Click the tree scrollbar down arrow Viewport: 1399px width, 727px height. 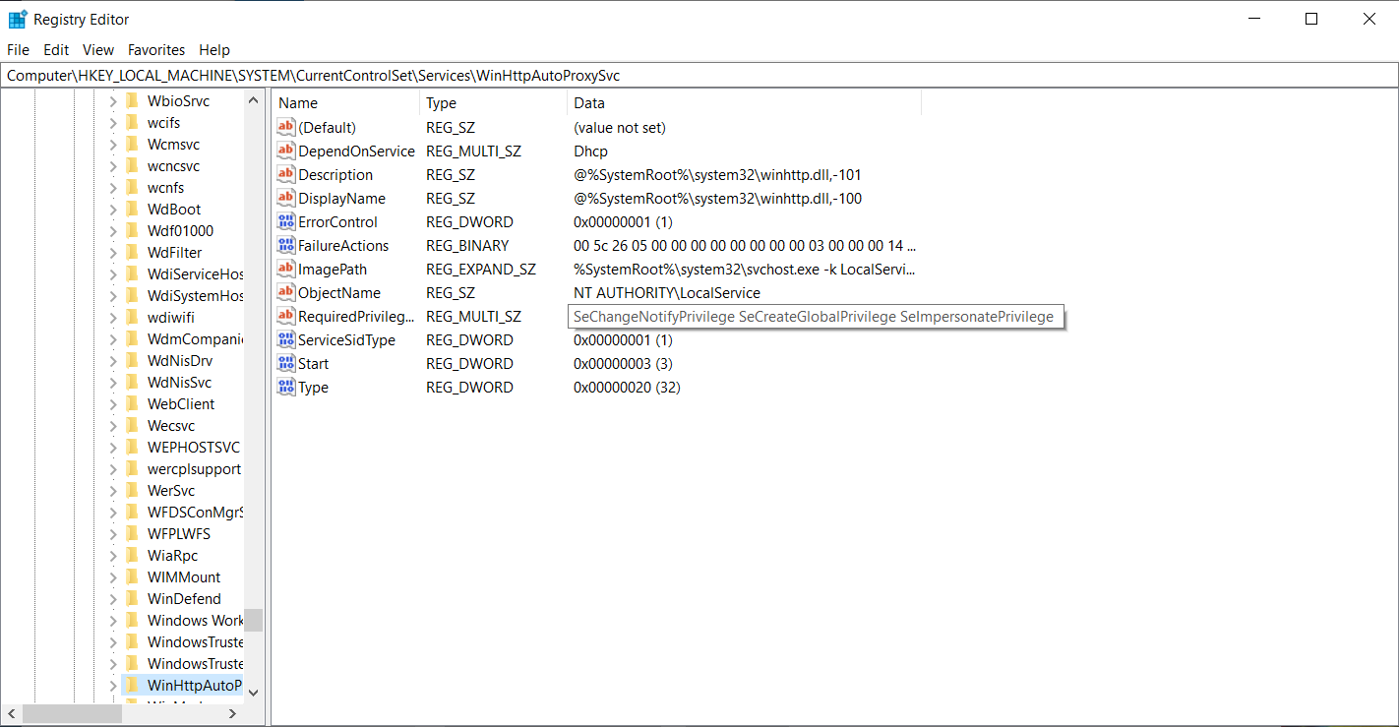[x=253, y=693]
